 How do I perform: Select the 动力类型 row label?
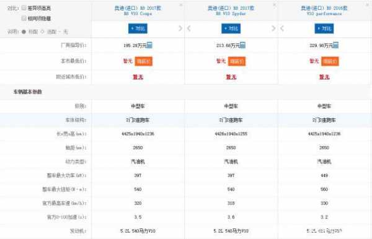coord(76,162)
